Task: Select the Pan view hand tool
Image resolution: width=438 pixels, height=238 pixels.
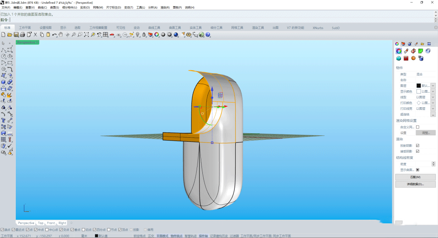Action: click(x=61, y=35)
